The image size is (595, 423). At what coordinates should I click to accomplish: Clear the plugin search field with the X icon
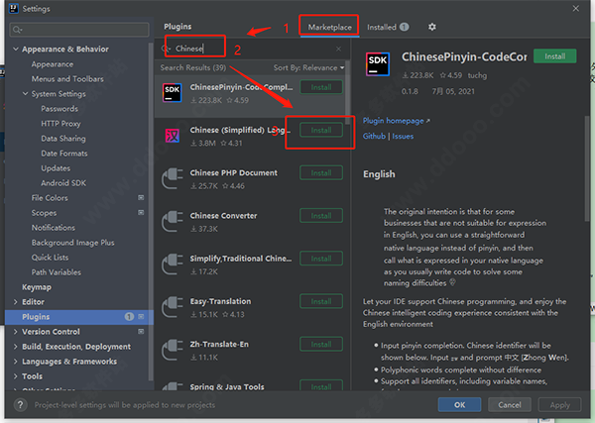click(338, 49)
